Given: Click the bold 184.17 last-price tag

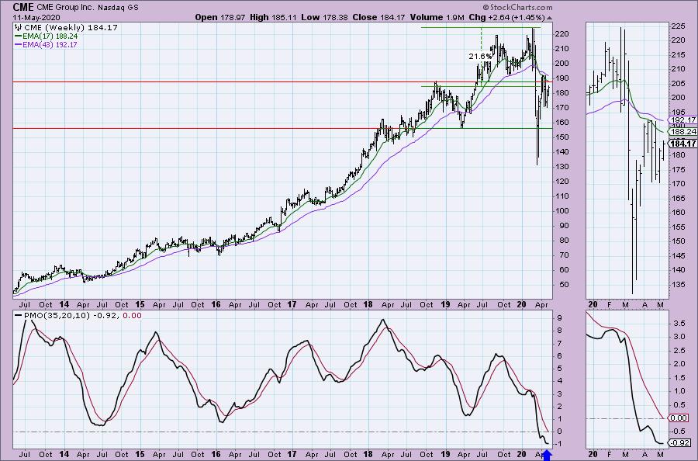Looking at the screenshot, I should coord(682,144).
